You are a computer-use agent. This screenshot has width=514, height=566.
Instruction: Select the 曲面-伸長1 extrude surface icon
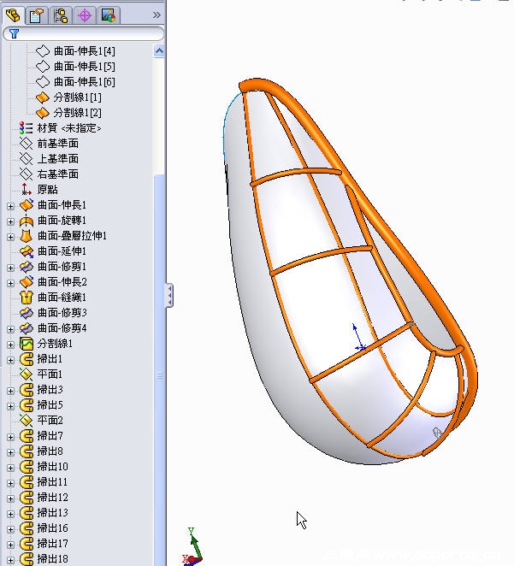27,205
